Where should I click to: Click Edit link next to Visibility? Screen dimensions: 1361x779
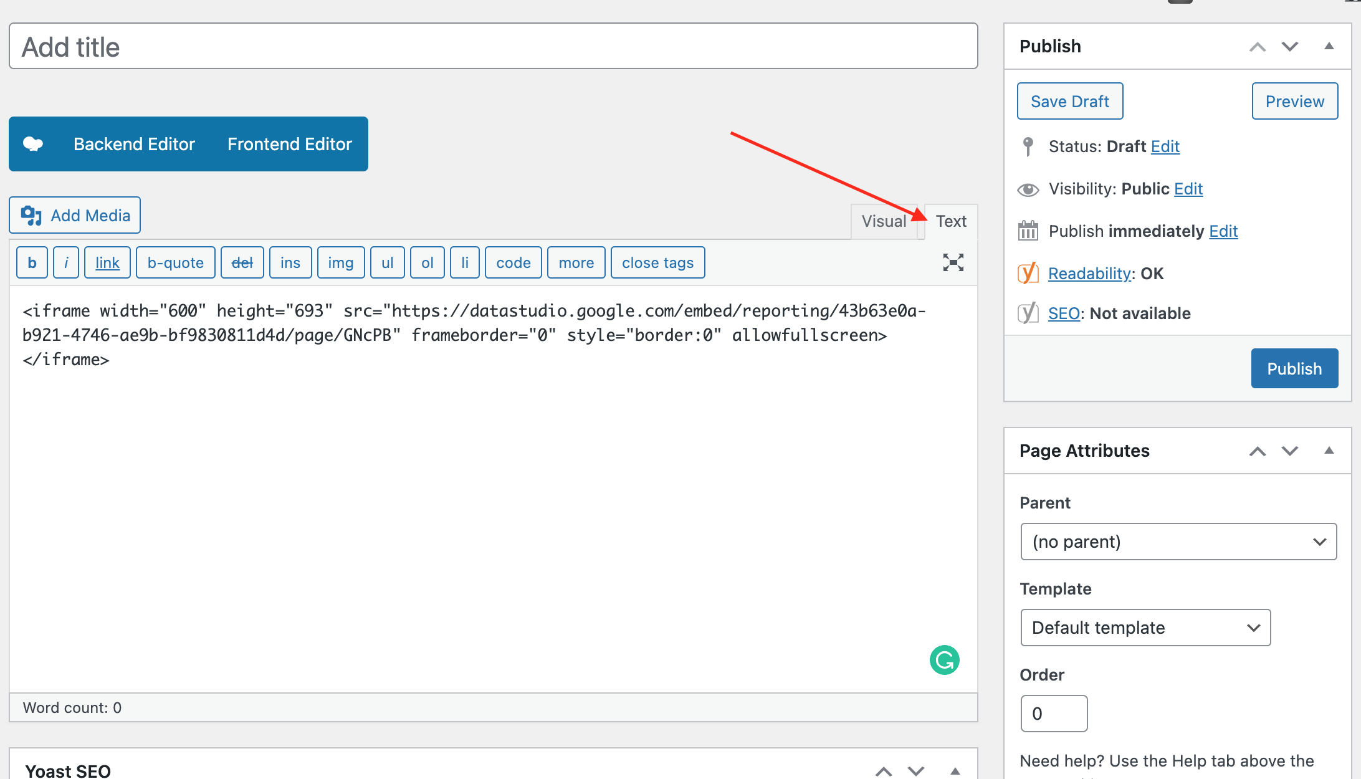point(1188,189)
